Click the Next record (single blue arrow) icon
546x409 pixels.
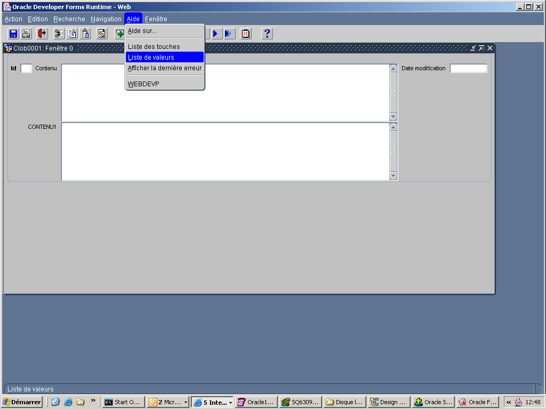pyautogui.click(x=216, y=34)
